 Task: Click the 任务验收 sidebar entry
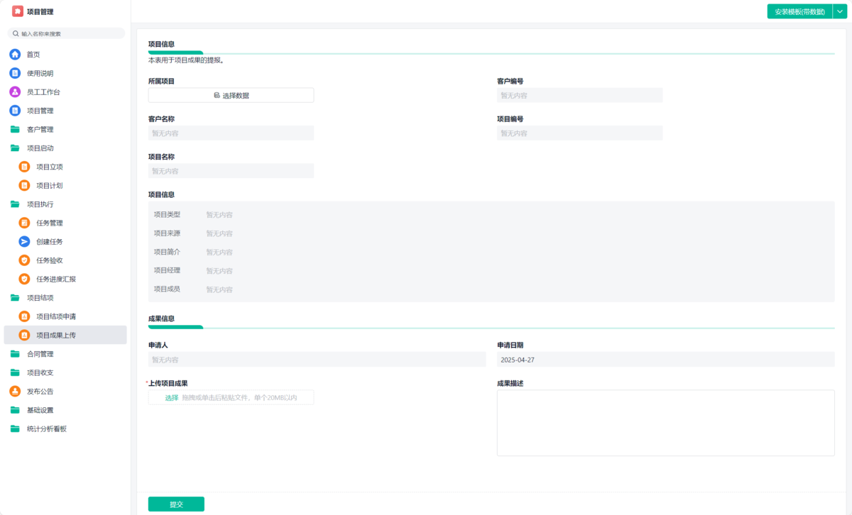tap(65, 260)
